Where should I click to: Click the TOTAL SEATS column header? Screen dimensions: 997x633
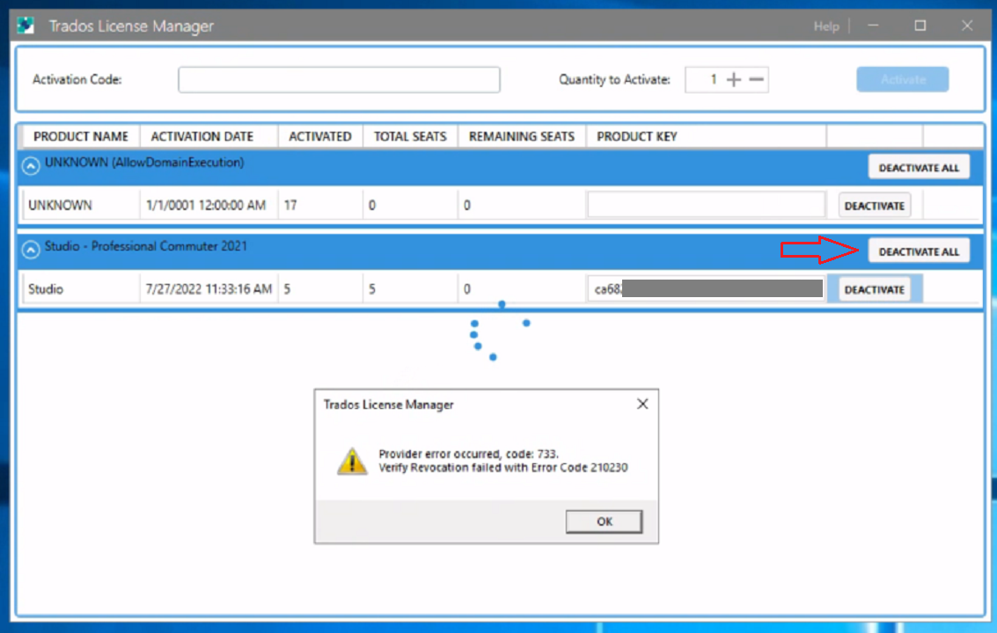(x=410, y=136)
